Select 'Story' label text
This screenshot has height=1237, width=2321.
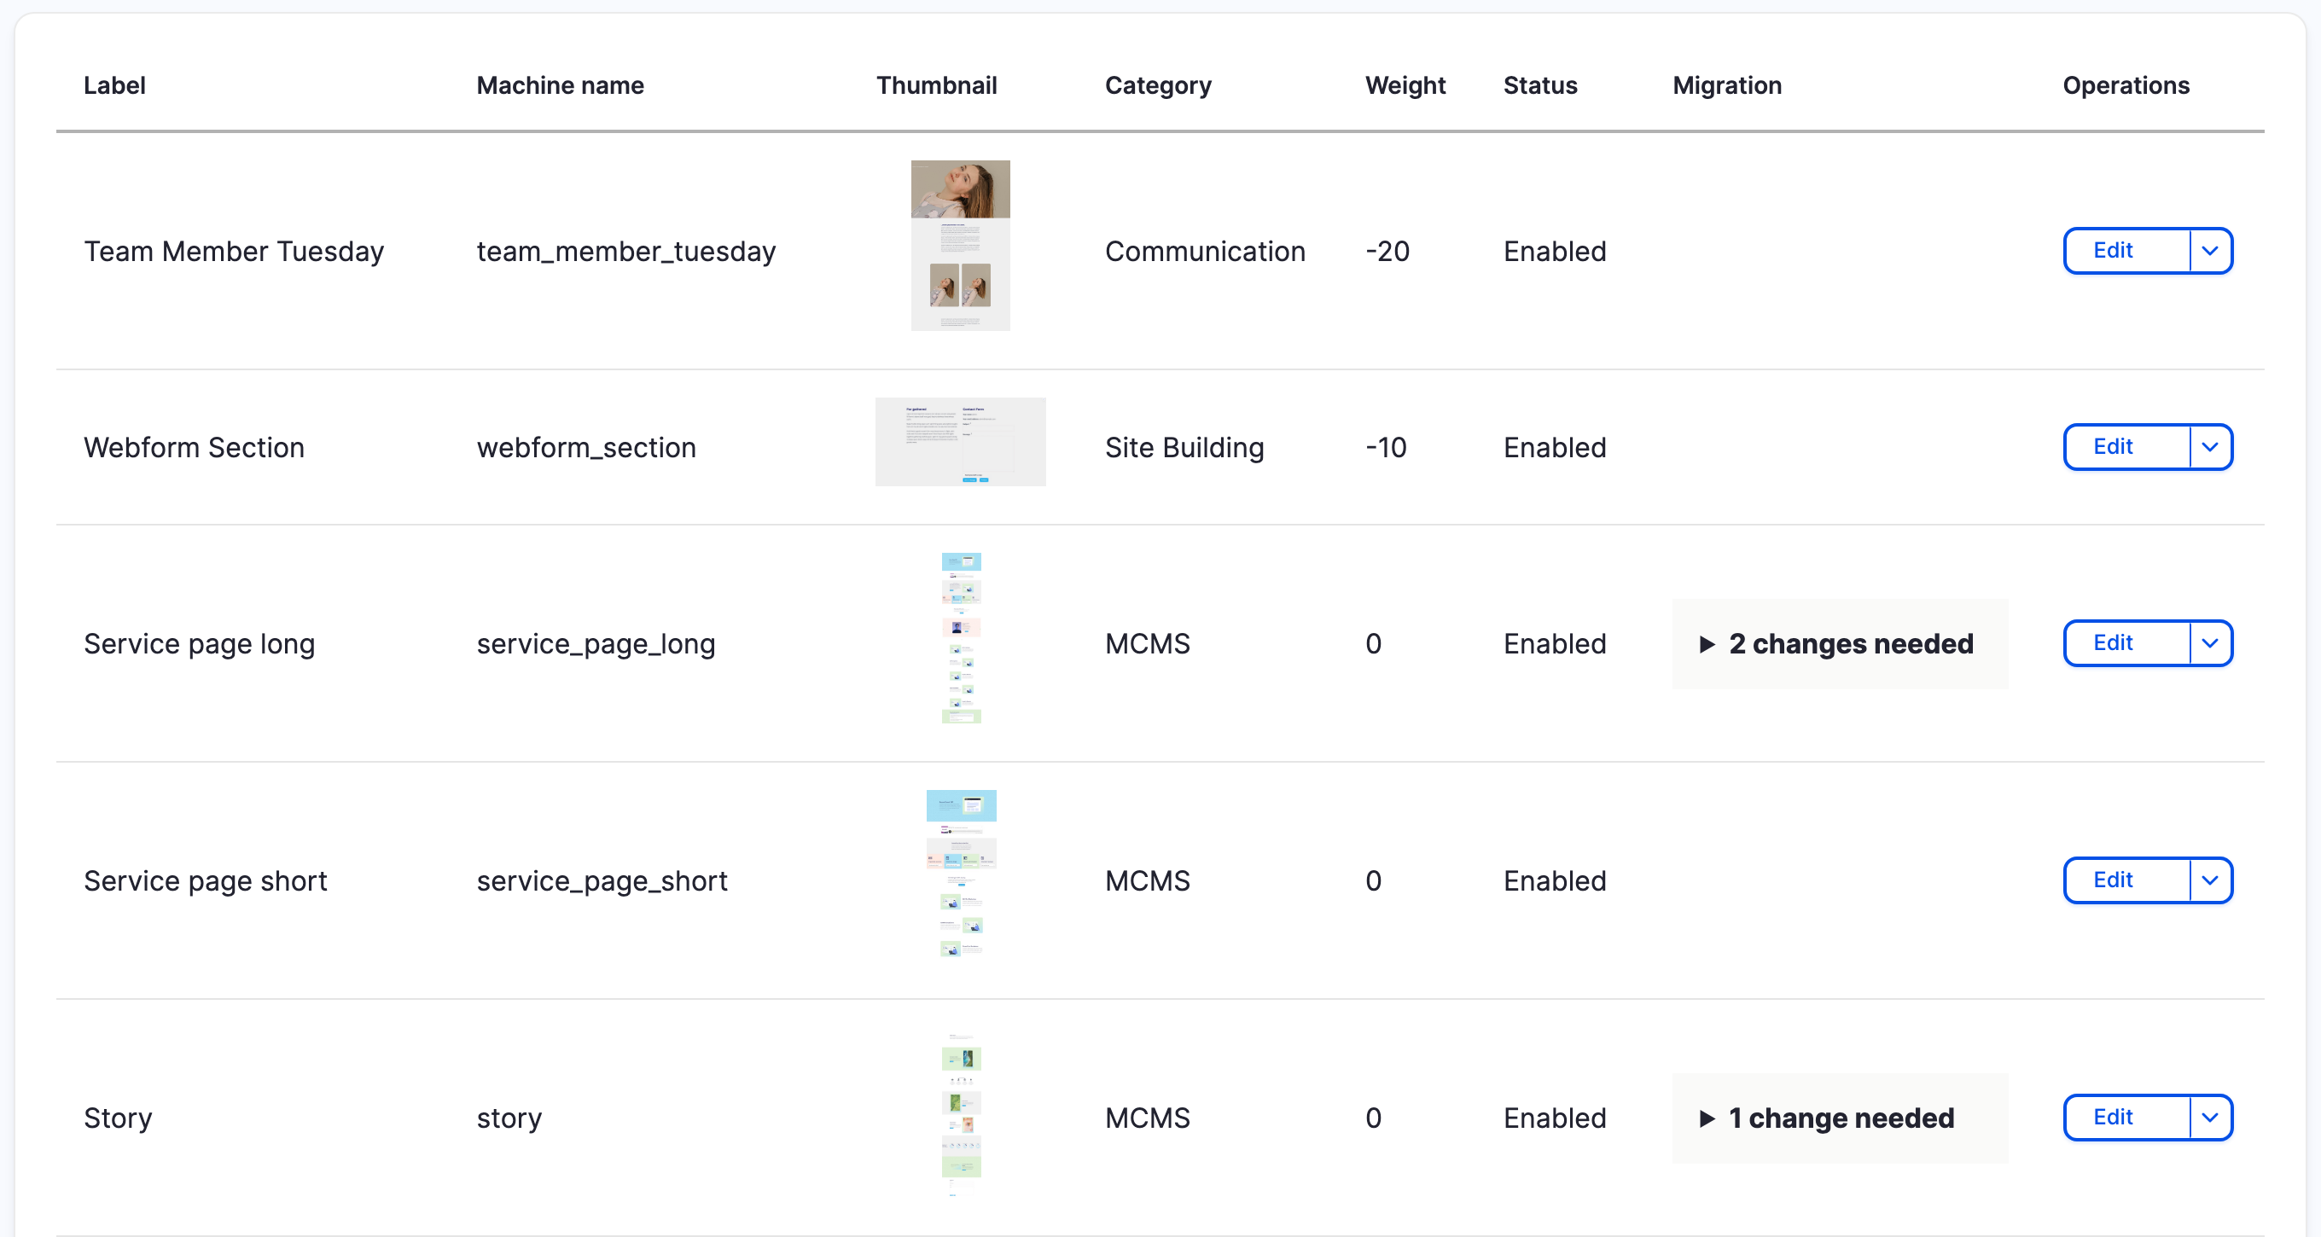(x=118, y=1118)
